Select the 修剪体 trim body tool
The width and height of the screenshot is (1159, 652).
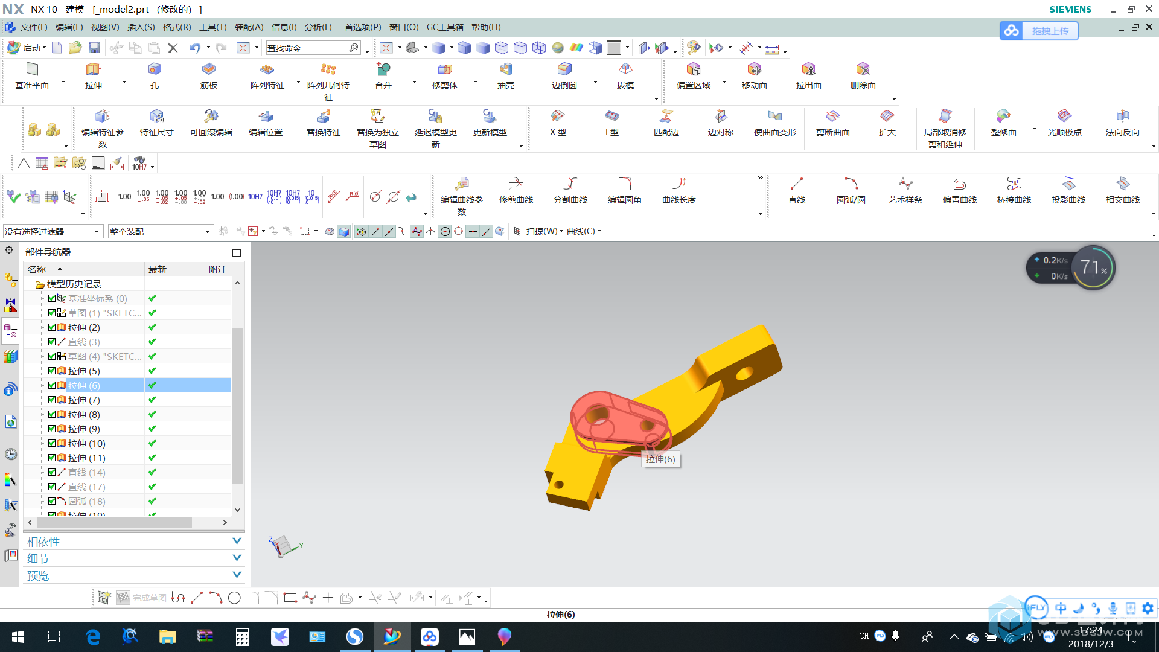coord(445,69)
